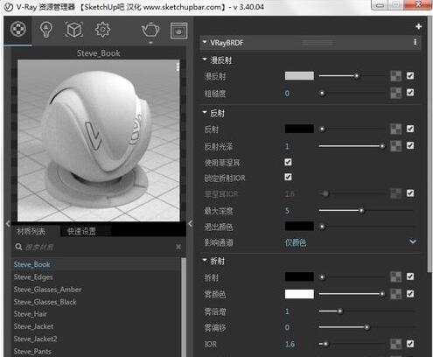The height and width of the screenshot is (357, 433).
Task: Collapse right panel arrow beside preview
Action: click(190, 224)
